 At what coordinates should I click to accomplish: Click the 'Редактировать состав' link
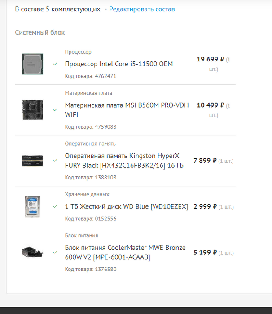coord(142,9)
